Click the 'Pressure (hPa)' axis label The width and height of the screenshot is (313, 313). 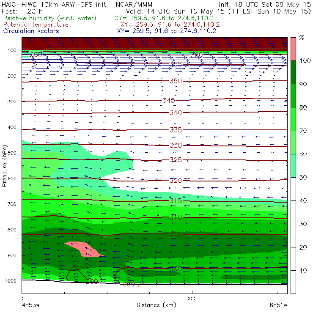pos(4,166)
